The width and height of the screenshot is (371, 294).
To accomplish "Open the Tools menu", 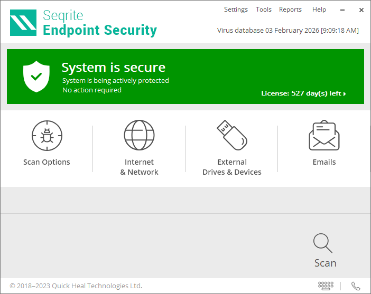I will [x=264, y=10].
